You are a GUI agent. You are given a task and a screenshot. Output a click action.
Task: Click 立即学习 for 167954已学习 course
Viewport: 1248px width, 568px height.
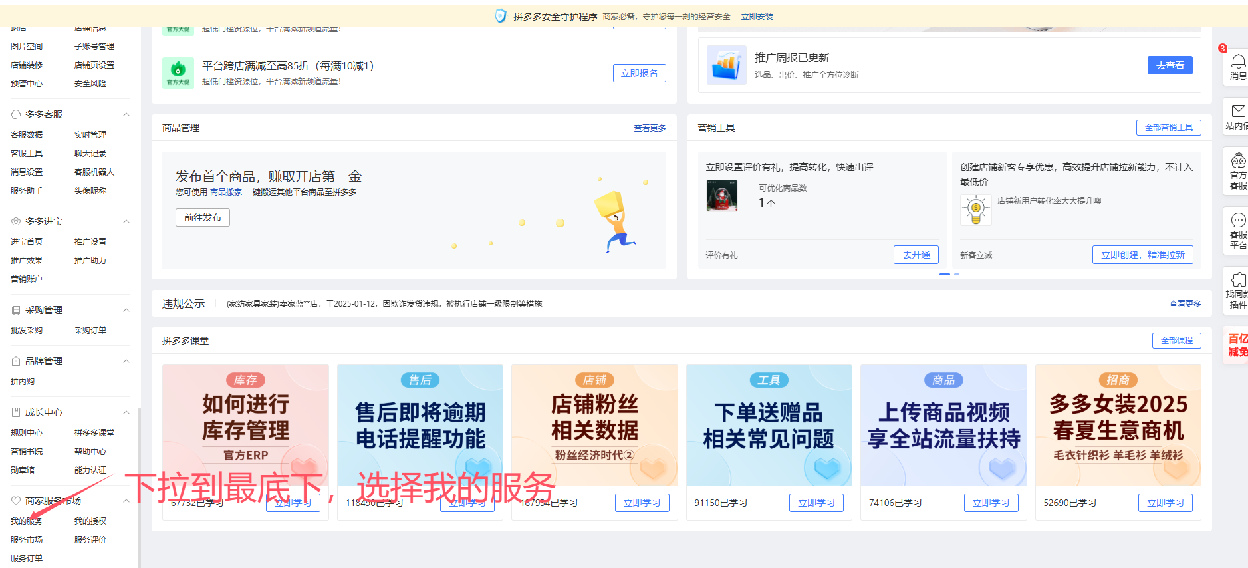(642, 503)
